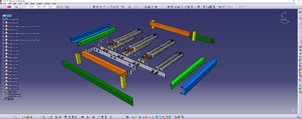Open the Insert menu
Viewport: 302px width, 119px height.
point(26,3)
